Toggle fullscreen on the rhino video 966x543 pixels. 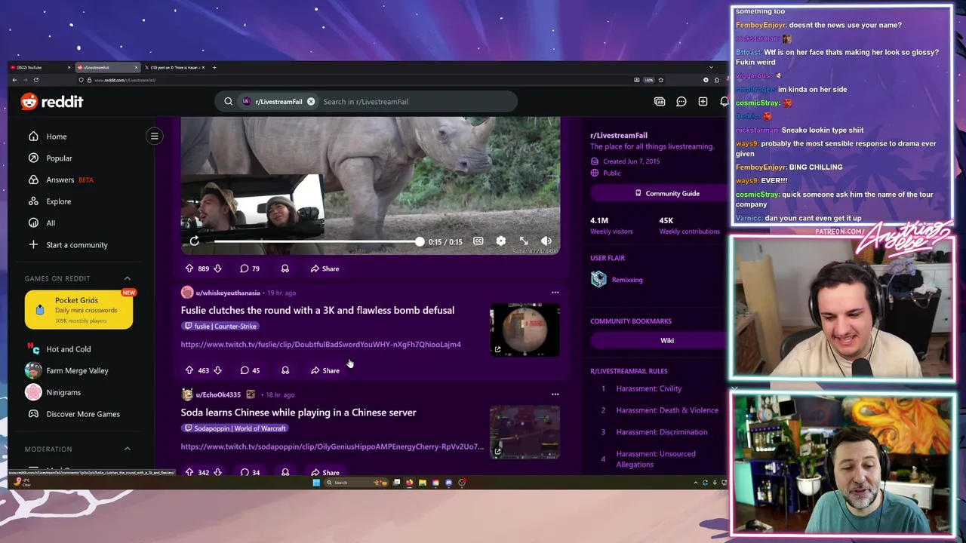coord(524,241)
